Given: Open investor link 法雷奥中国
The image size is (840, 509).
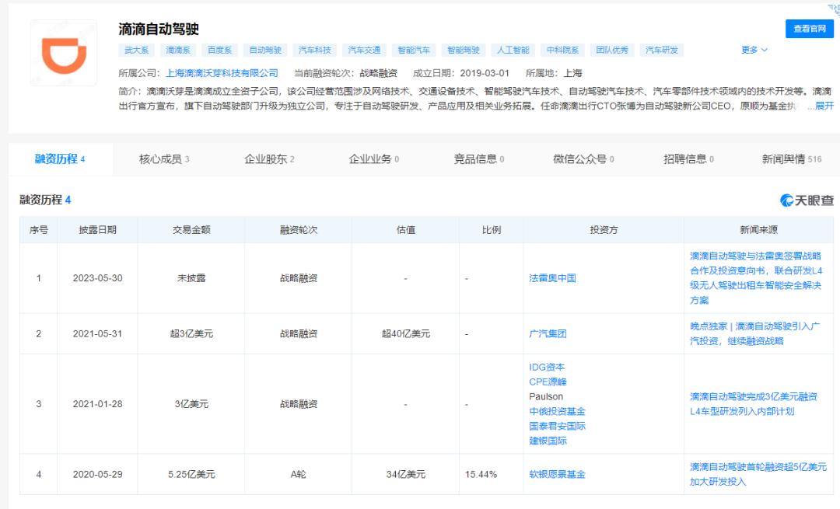Looking at the screenshot, I should point(552,277).
